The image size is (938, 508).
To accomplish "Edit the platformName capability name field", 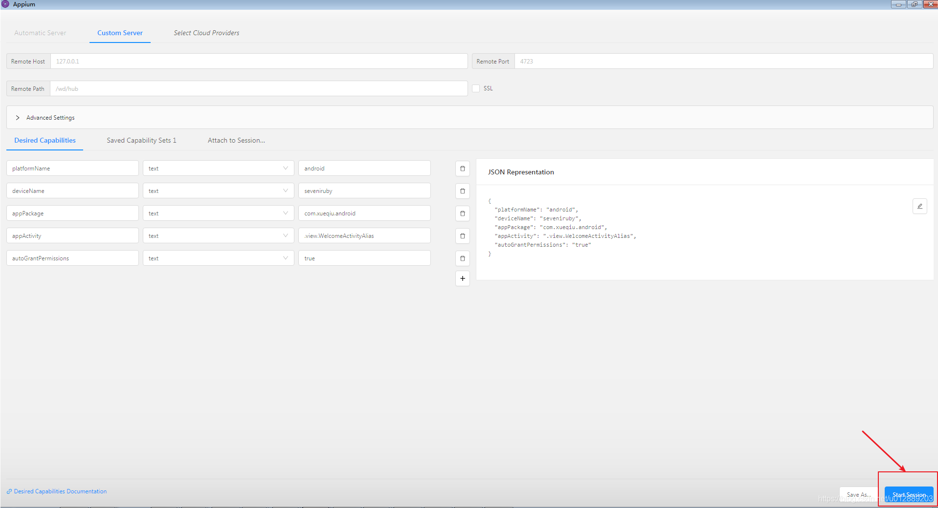I will click(x=72, y=168).
